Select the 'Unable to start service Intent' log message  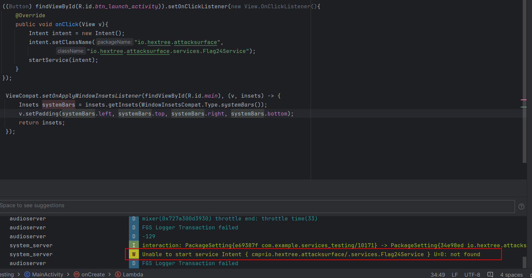[x=311, y=255]
